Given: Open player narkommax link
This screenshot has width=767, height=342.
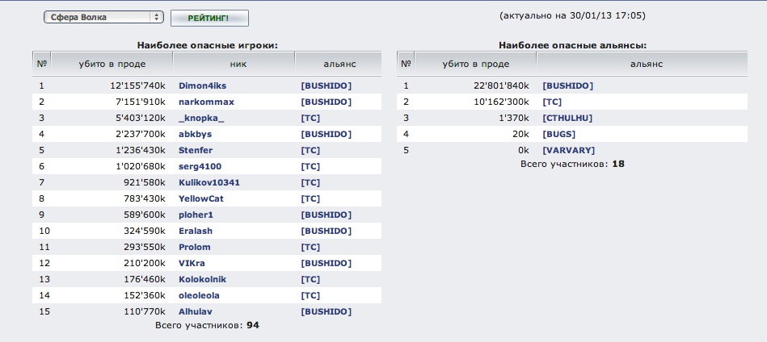Looking at the screenshot, I should [206, 102].
